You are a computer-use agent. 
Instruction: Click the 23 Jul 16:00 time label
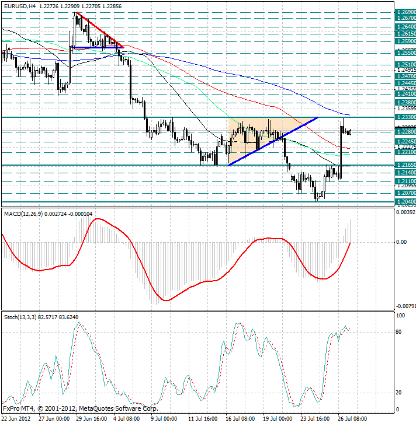click(x=315, y=419)
